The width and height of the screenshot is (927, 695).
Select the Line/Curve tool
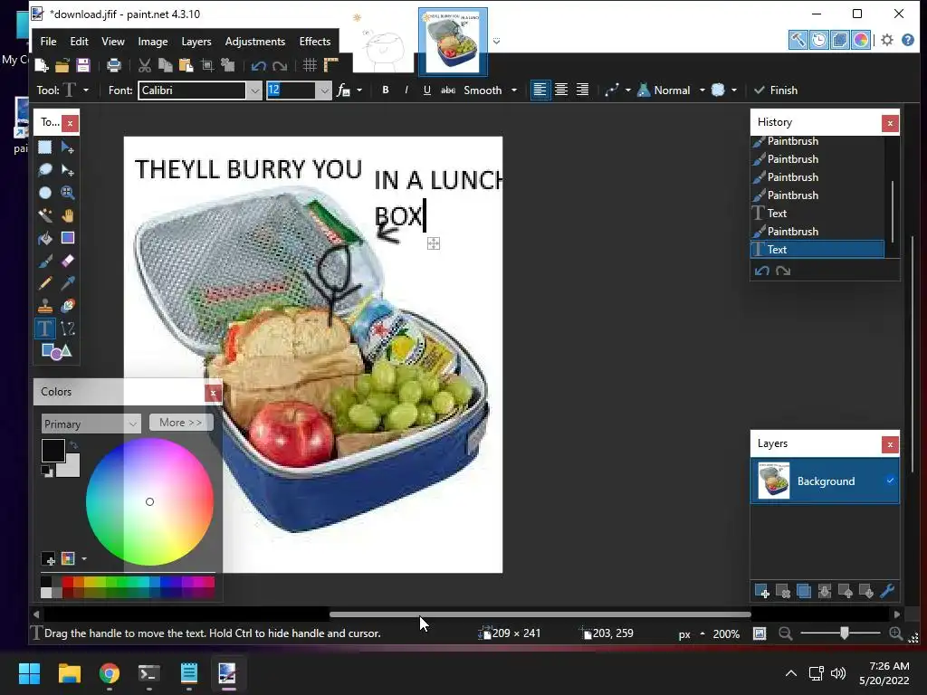pyautogui.click(x=67, y=328)
